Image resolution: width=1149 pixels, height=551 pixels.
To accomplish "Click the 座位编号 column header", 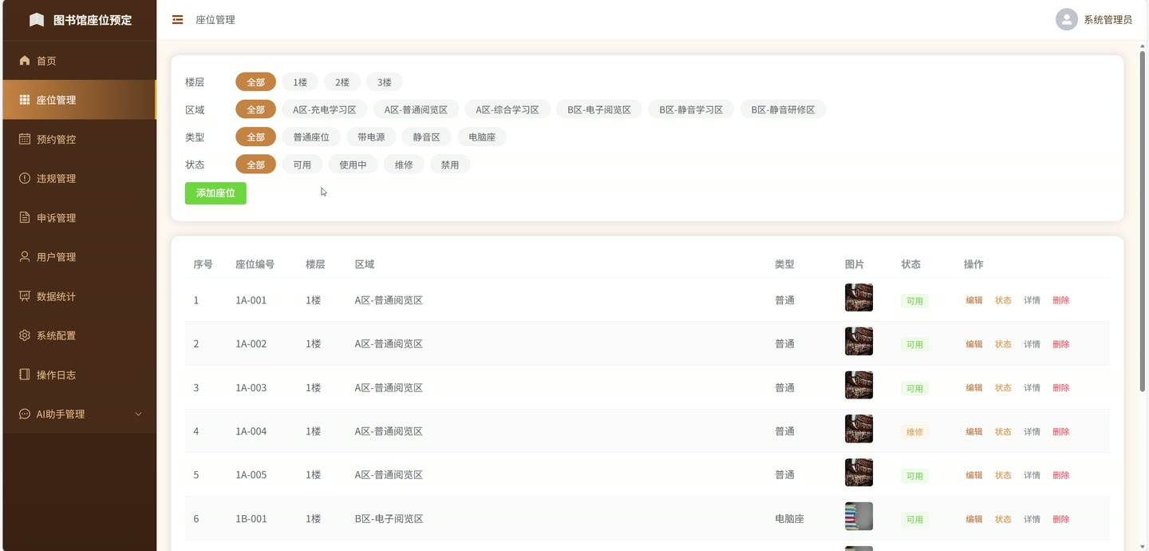I will click(x=255, y=264).
